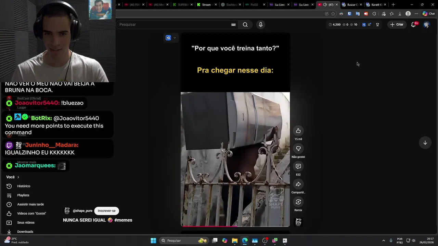
Task: Switch to the Karatê browser tab
Action: tap(375, 5)
